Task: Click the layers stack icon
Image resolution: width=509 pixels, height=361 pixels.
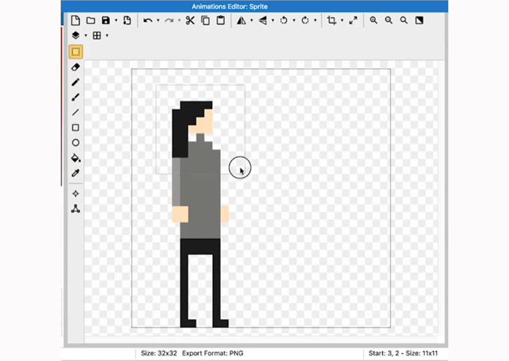Action: [75, 35]
